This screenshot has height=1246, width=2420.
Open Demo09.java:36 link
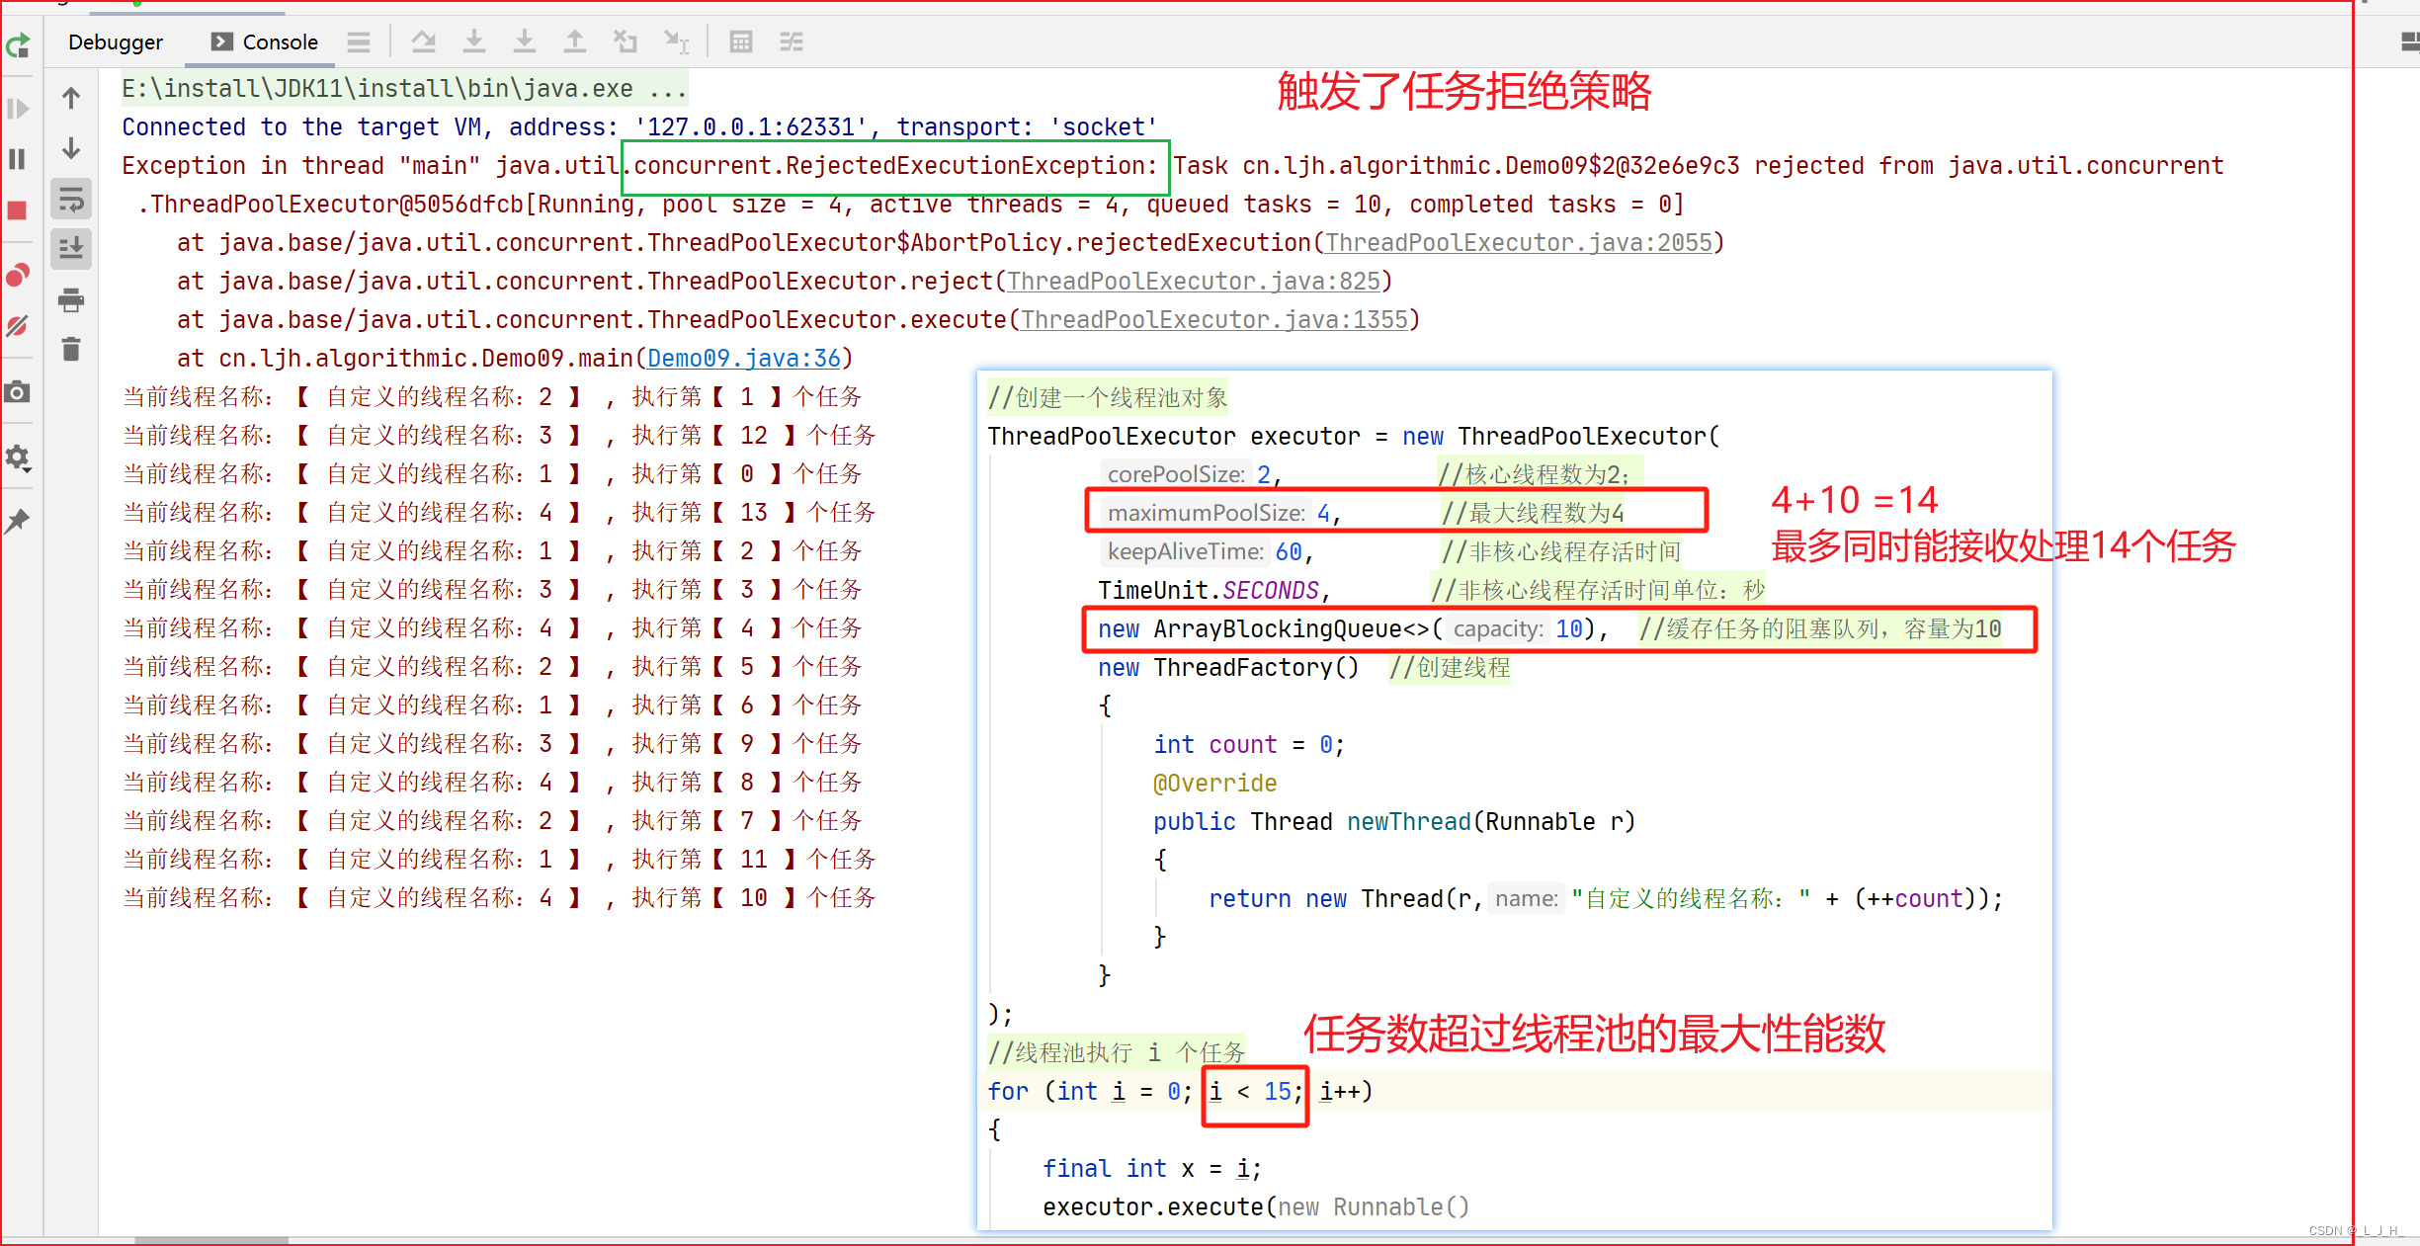click(743, 359)
